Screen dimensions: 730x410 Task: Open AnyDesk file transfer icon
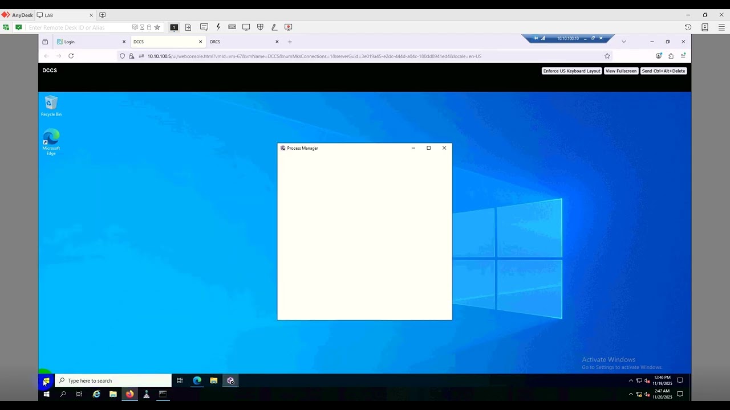[x=188, y=27]
